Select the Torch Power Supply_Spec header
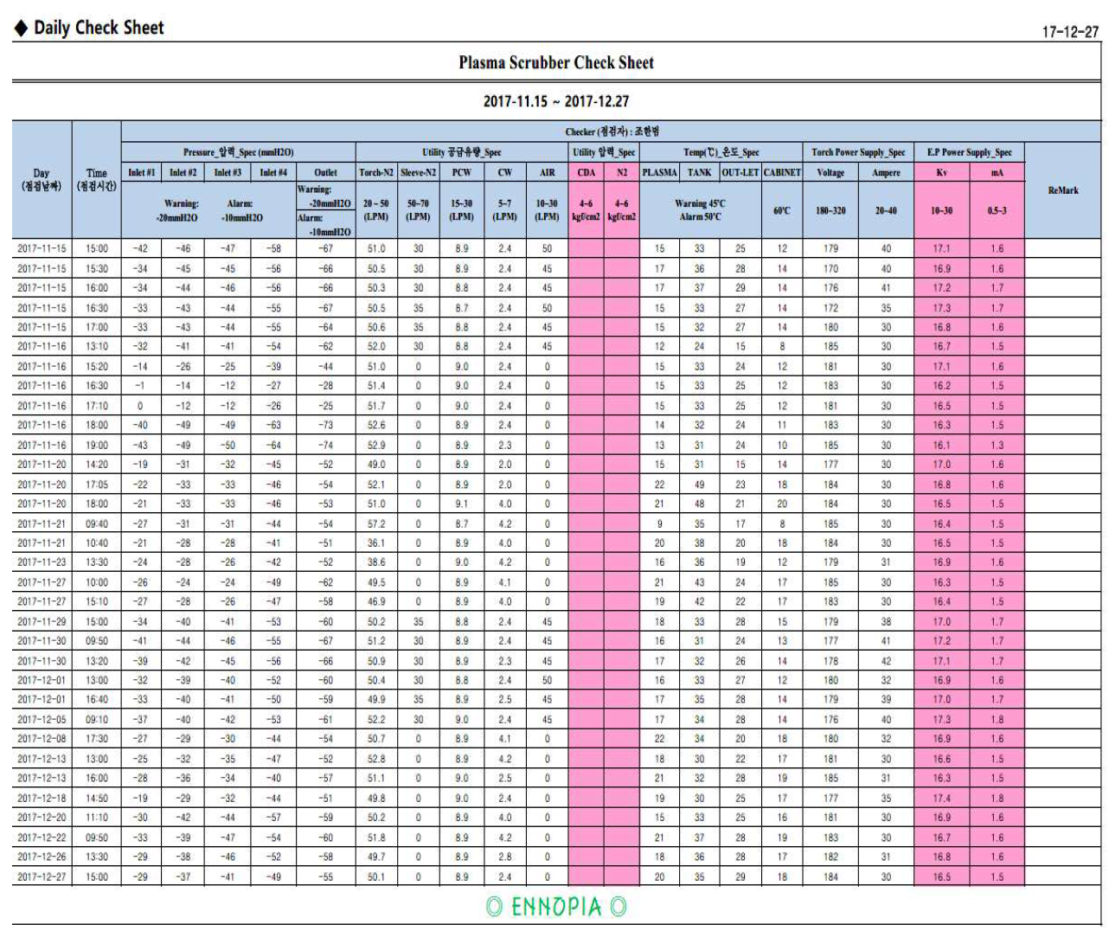This screenshot has height=937, width=1109. tap(858, 152)
